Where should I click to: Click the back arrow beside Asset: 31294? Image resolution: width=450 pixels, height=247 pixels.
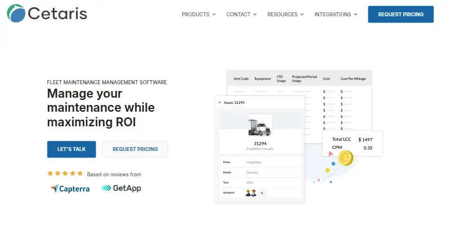220,102
